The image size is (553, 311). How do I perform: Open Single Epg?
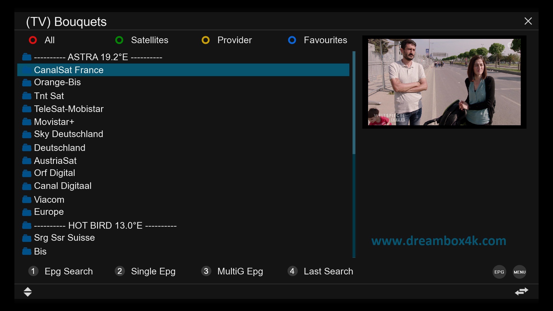(153, 271)
